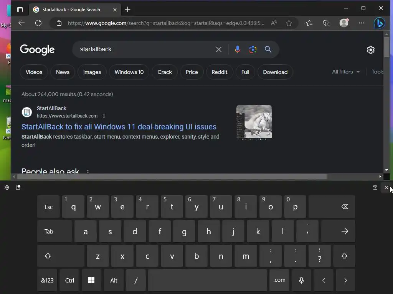This screenshot has height=294, width=393.
Task: Search by image with Google Lens
Action: (x=253, y=49)
